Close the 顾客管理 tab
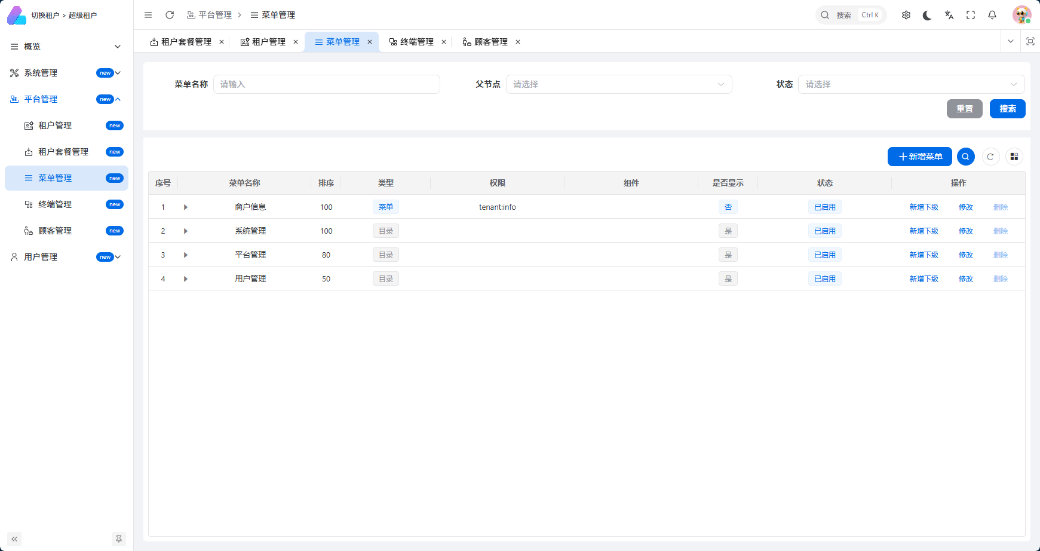 (x=518, y=42)
